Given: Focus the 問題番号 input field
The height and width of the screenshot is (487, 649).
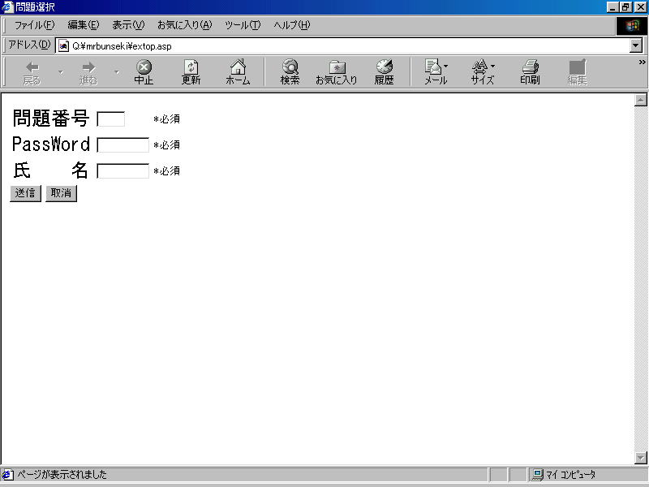Looking at the screenshot, I should point(110,119).
